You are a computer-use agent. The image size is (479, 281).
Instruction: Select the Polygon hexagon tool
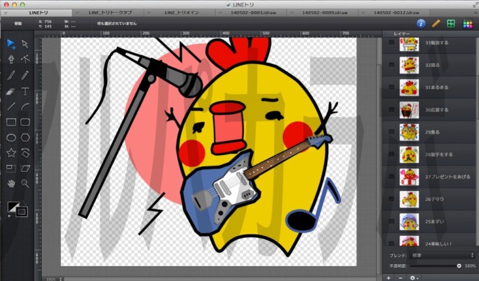(x=25, y=138)
